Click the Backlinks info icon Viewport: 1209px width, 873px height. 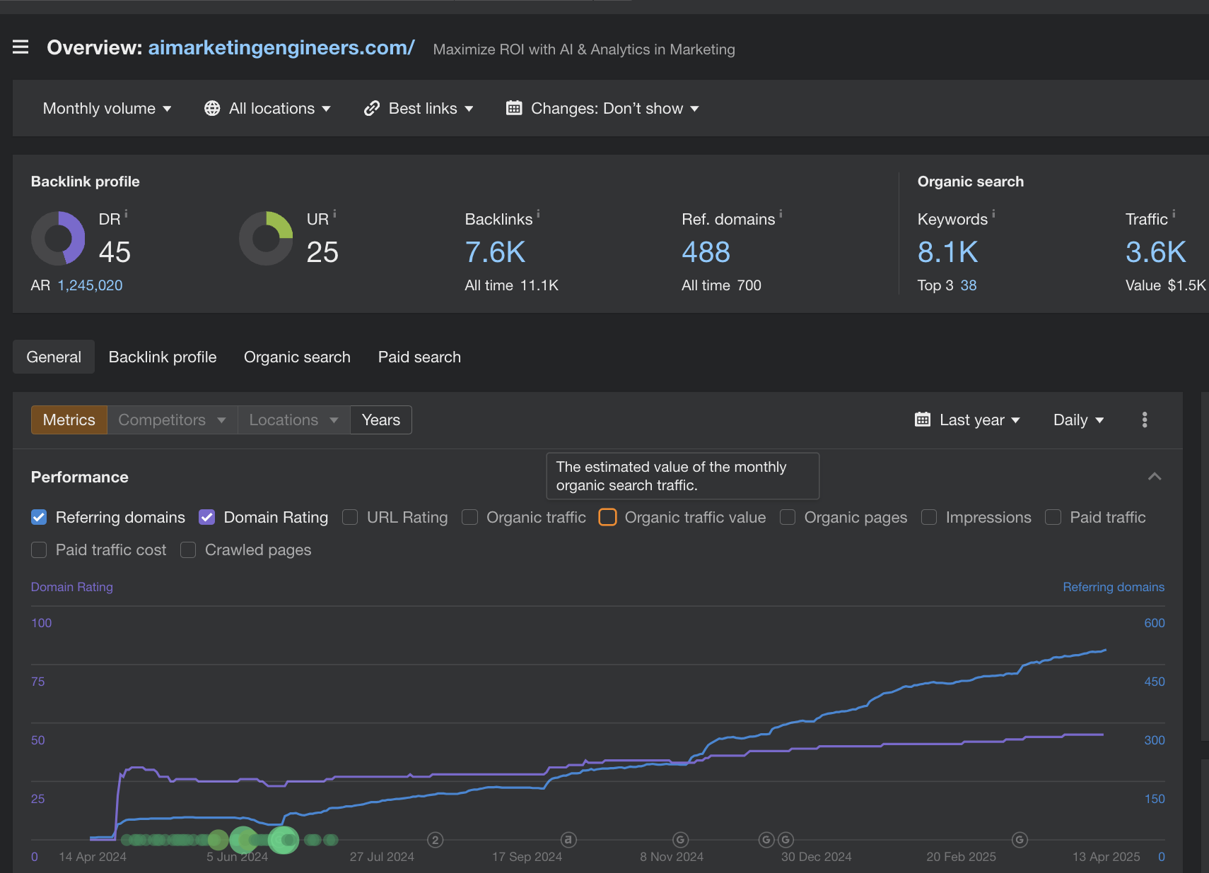(x=538, y=213)
